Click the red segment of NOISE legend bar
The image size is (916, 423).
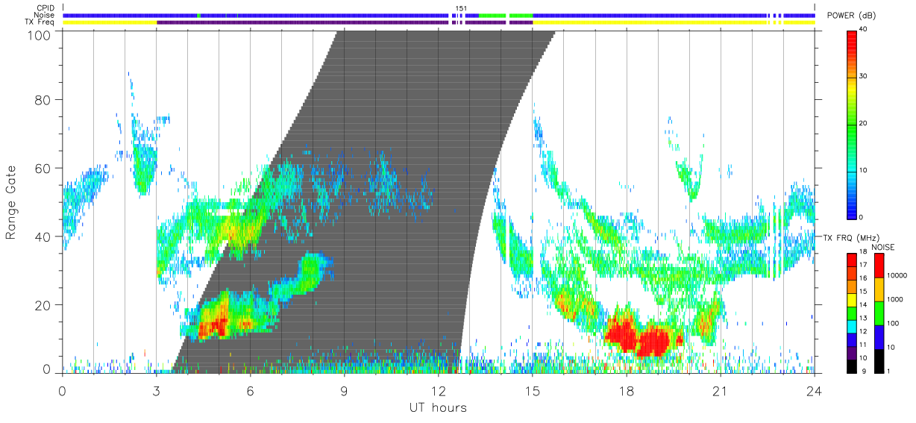[879, 265]
